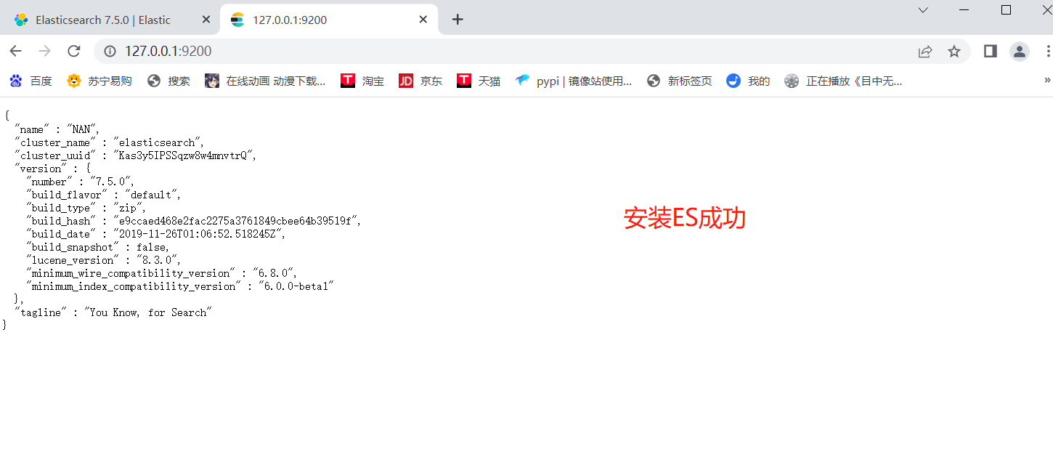The image size is (1053, 465).
Task: Reload the current page
Action: (x=75, y=51)
